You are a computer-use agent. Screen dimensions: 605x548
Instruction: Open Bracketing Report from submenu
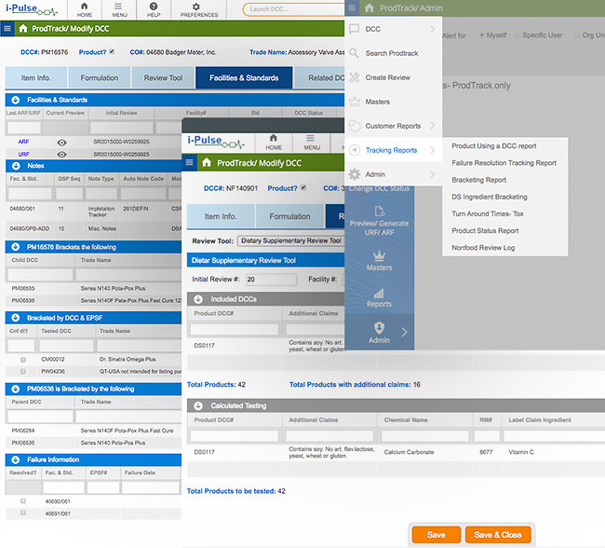point(478,180)
